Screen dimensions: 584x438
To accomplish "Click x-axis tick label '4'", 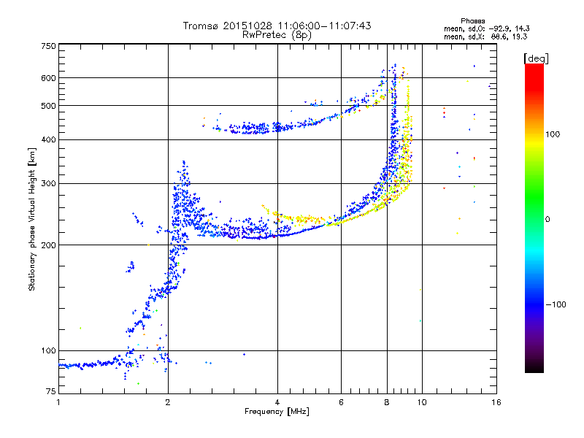I will (277, 402).
